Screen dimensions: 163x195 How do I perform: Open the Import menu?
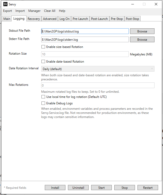[20, 11]
